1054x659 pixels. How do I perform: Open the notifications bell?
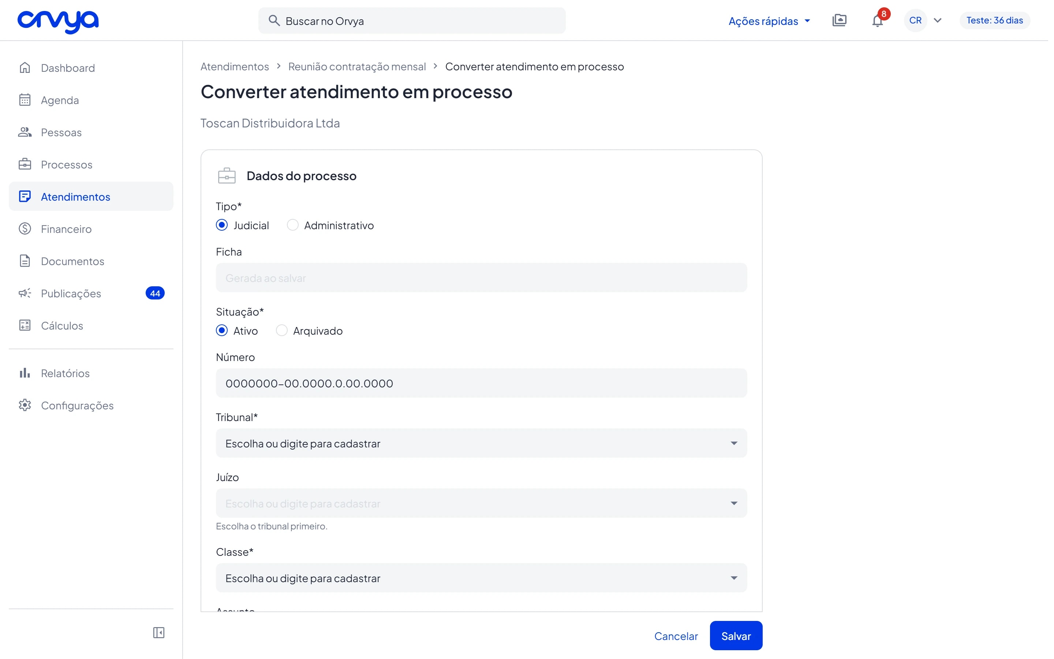pos(877,21)
